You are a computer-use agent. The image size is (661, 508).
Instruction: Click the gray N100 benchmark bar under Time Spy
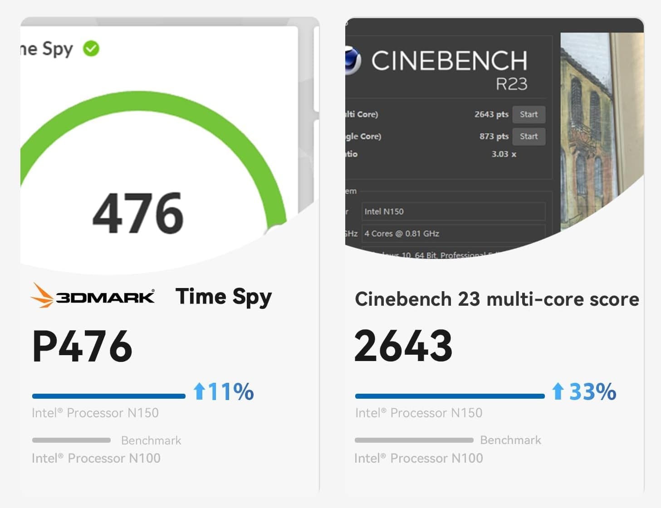pos(71,440)
